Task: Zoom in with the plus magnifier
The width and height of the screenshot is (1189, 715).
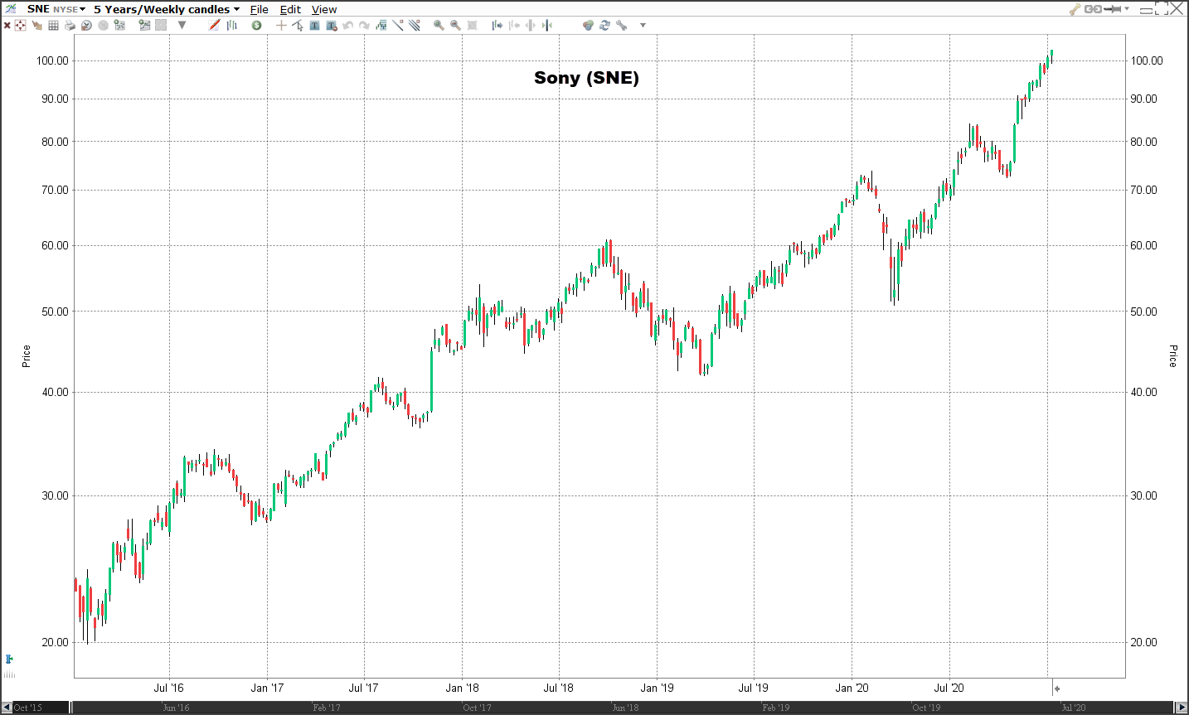Action: pos(439,26)
